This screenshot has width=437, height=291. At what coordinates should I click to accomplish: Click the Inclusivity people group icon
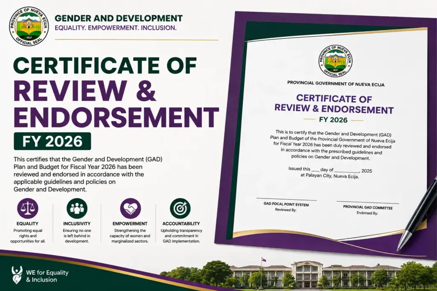click(77, 208)
